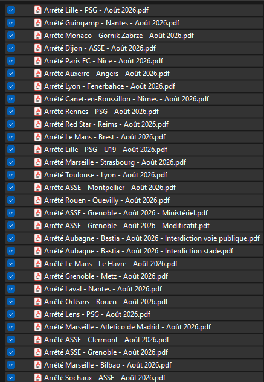
Task: Click PDF icon of Grenoble - Metz file
Action: tap(37, 276)
